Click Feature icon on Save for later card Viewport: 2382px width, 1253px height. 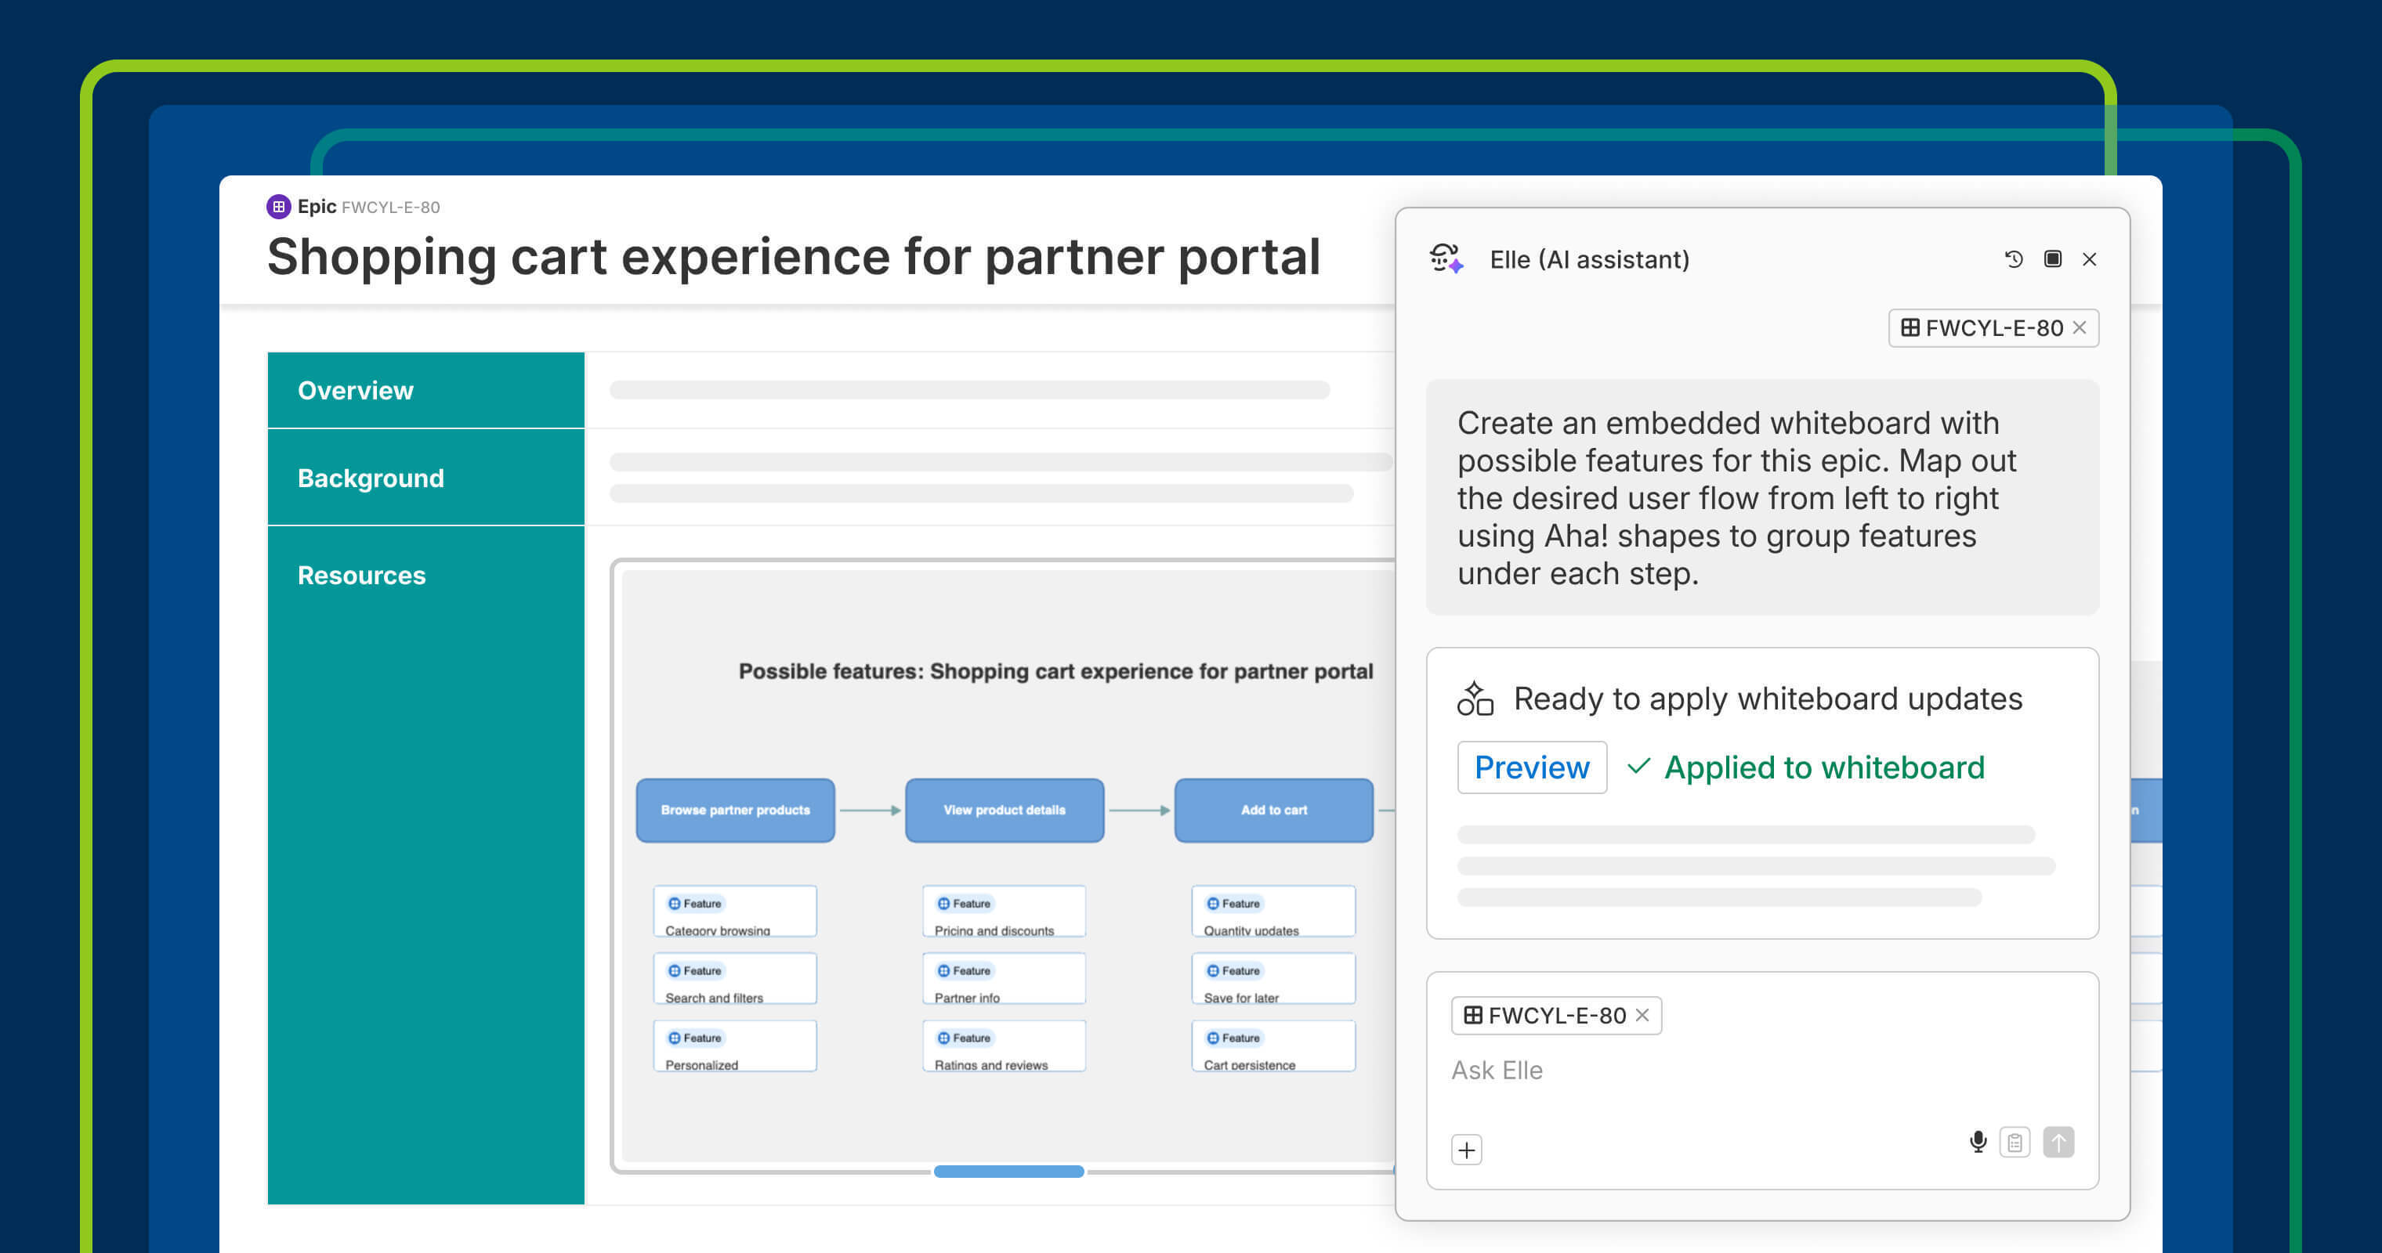tap(1212, 971)
